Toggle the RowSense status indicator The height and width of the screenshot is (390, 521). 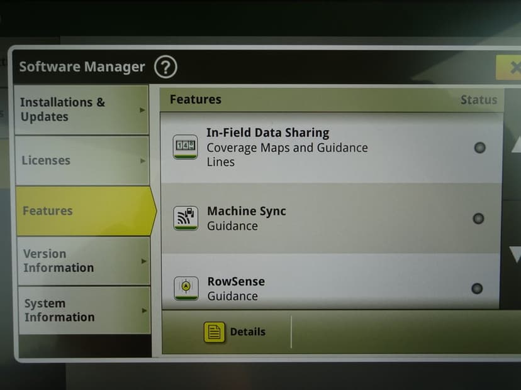(477, 288)
